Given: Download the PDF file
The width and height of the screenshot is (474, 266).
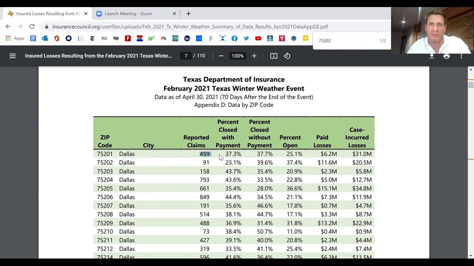Looking at the screenshot, I should (x=432, y=56).
